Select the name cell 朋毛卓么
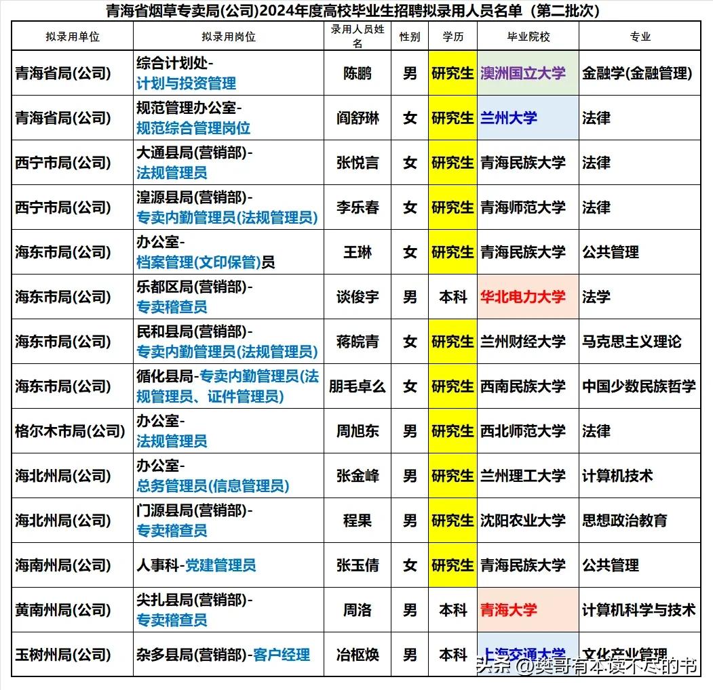This screenshot has height=690, width=713. click(358, 386)
